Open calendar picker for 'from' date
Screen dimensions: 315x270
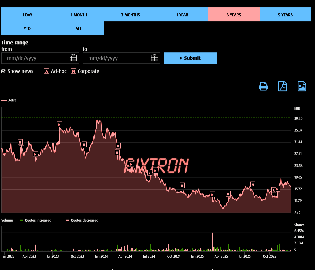pyautogui.click(x=73, y=58)
